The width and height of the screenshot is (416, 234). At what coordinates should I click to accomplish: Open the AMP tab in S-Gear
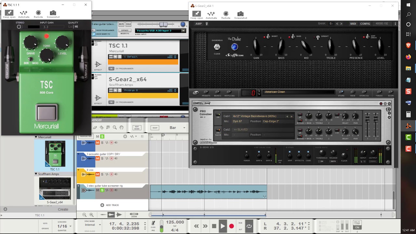[x=199, y=24]
